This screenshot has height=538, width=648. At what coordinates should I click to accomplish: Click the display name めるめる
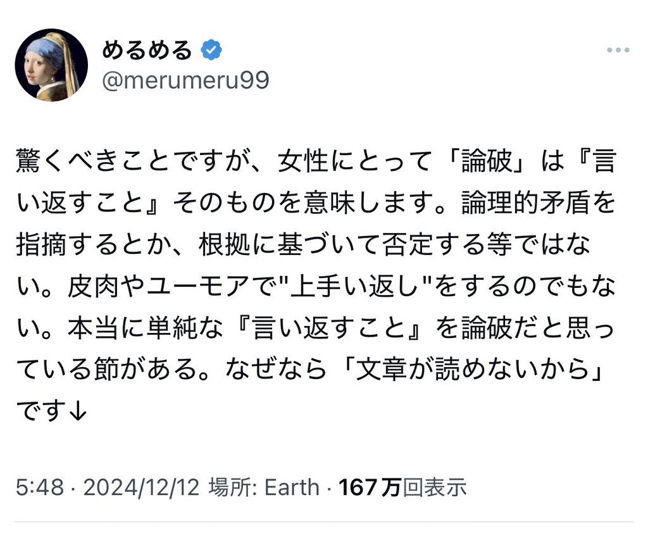coord(146,50)
